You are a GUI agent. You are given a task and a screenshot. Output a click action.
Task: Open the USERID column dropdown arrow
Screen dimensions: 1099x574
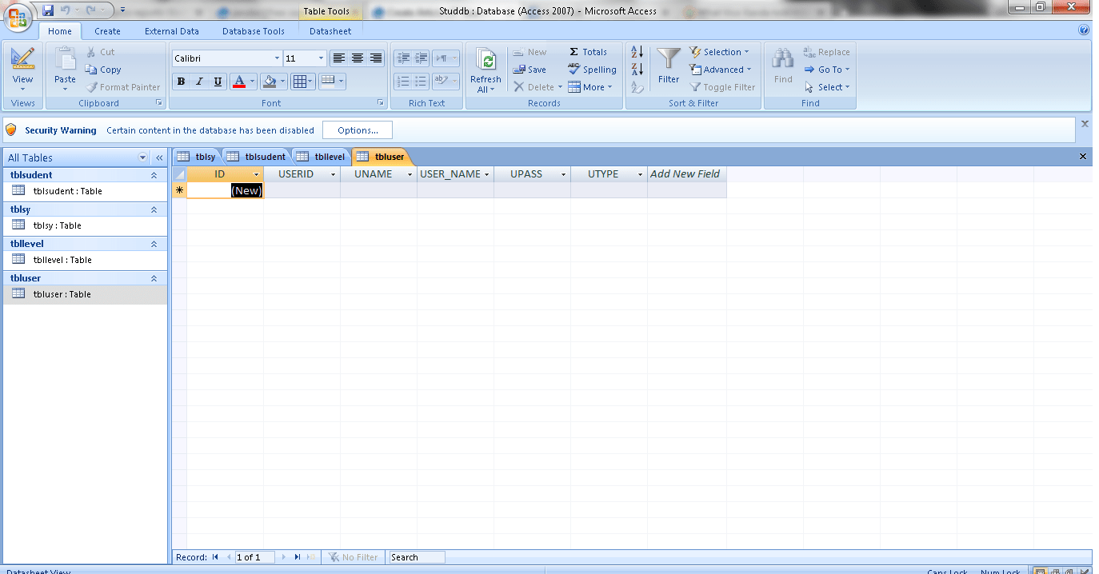click(333, 174)
